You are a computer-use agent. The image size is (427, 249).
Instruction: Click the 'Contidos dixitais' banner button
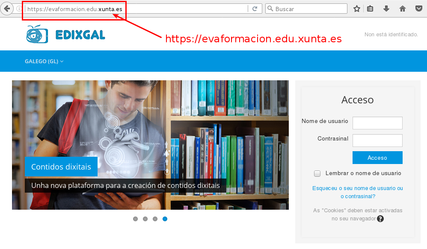(61, 167)
